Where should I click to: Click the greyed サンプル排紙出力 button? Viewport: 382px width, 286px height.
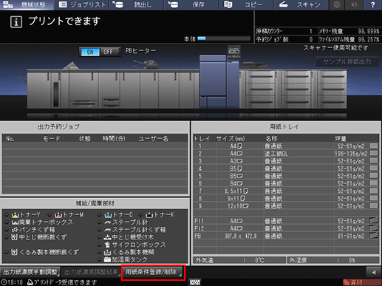(x=347, y=61)
